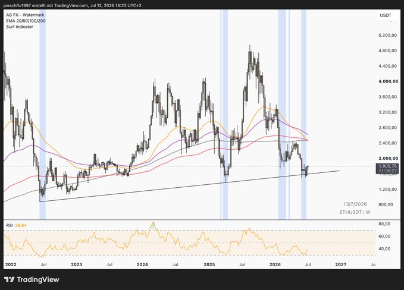Click the 2.400,00 price axis label
The image size is (404, 290).
coord(387,143)
